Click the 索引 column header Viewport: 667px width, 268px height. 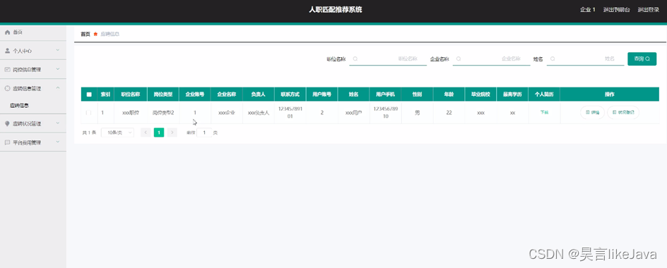coord(105,95)
